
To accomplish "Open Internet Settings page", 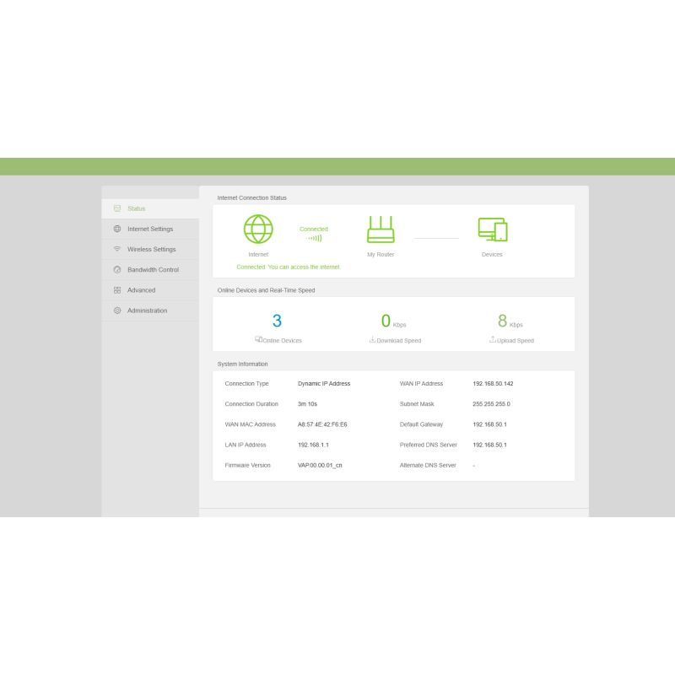I will pos(150,229).
